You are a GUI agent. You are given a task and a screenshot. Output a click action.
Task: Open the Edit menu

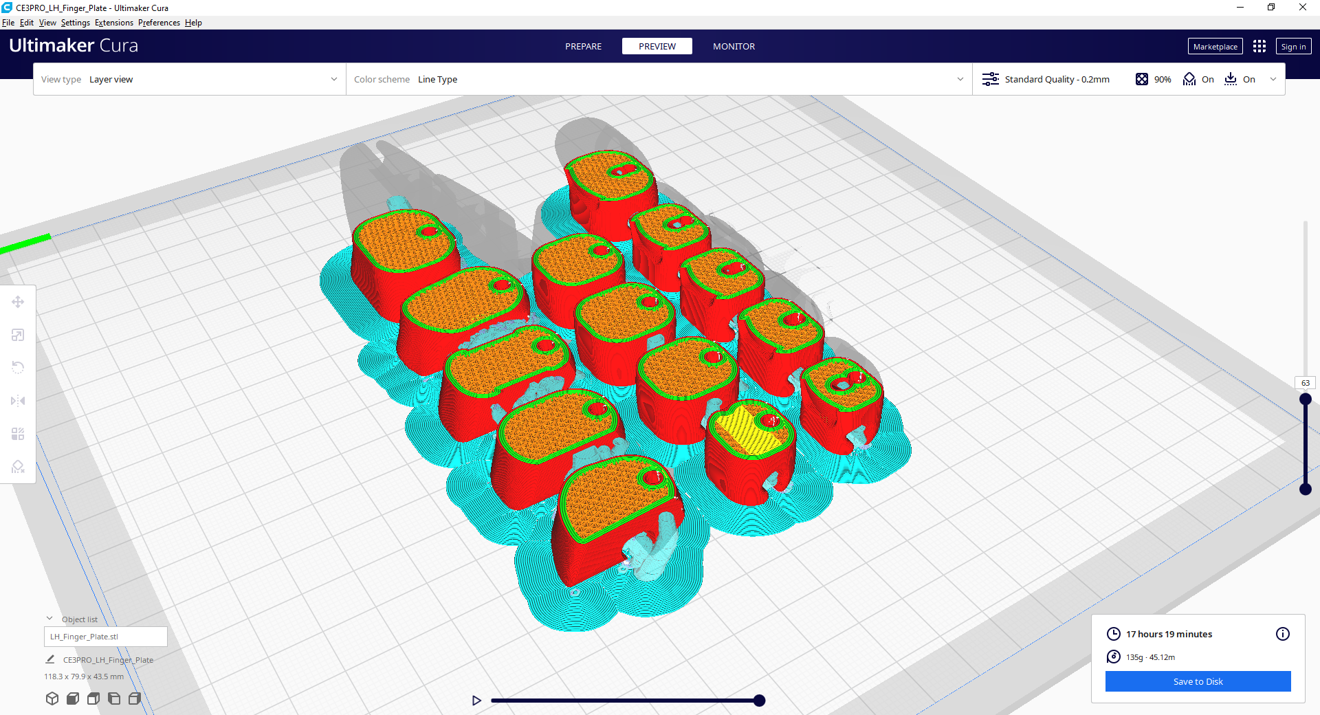pyautogui.click(x=27, y=23)
